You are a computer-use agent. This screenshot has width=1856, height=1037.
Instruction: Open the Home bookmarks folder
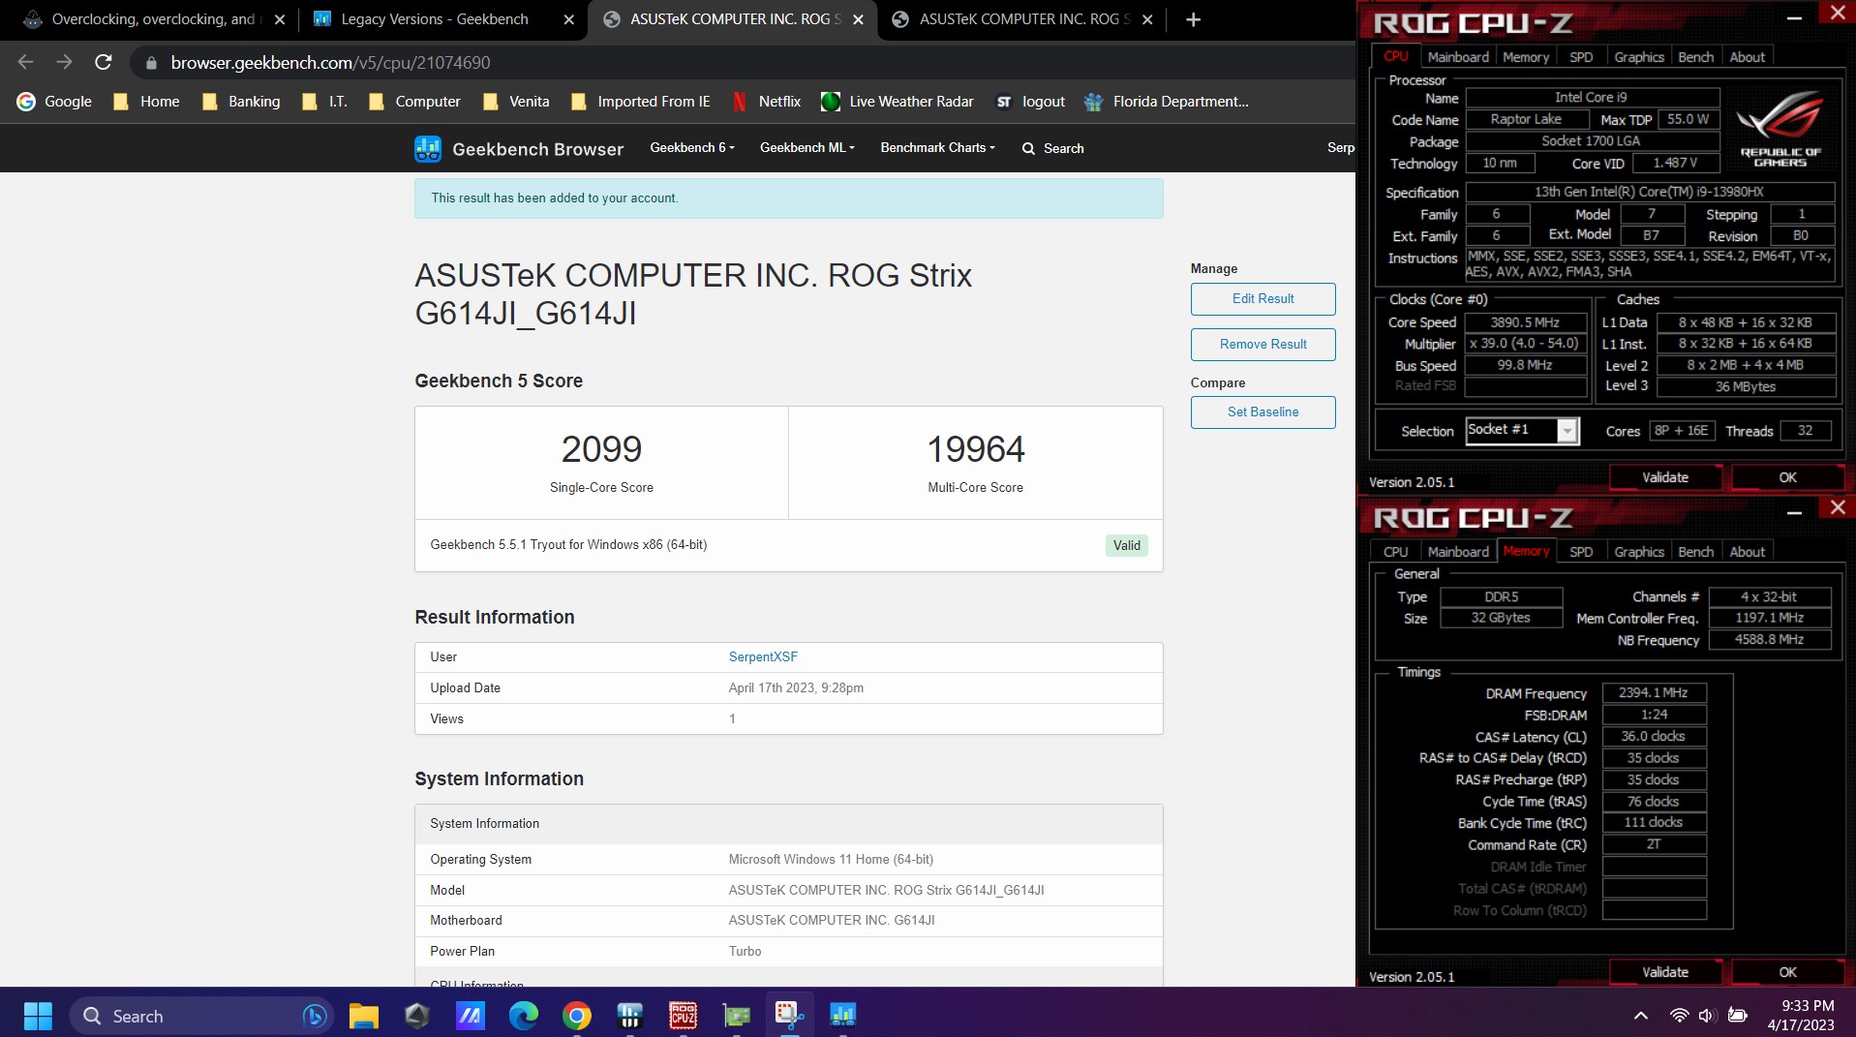pos(147,102)
